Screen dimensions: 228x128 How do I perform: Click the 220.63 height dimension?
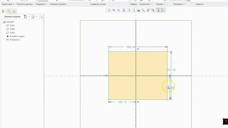pyautogui.click(x=171, y=70)
